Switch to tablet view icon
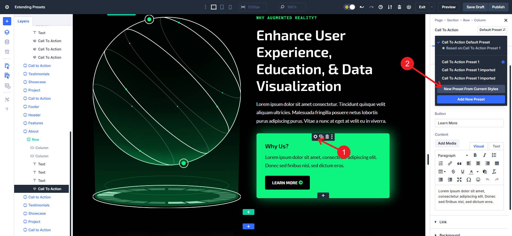Screen dimensions: 512x236 (222, 7)
